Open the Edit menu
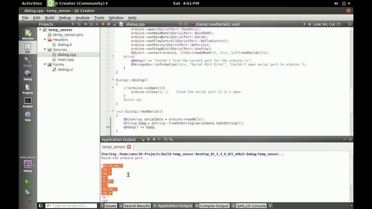The image size is (372, 209). point(37,18)
